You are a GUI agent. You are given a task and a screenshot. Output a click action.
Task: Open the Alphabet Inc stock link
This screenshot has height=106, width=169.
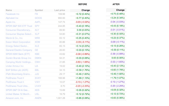[12, 18]
